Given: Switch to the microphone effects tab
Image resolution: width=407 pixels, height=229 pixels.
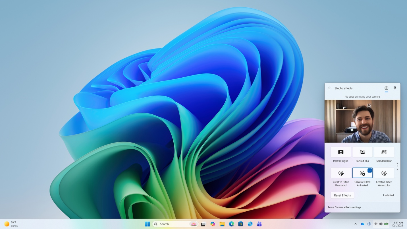Looking at the screenshot, I should [x=395, y=88].
